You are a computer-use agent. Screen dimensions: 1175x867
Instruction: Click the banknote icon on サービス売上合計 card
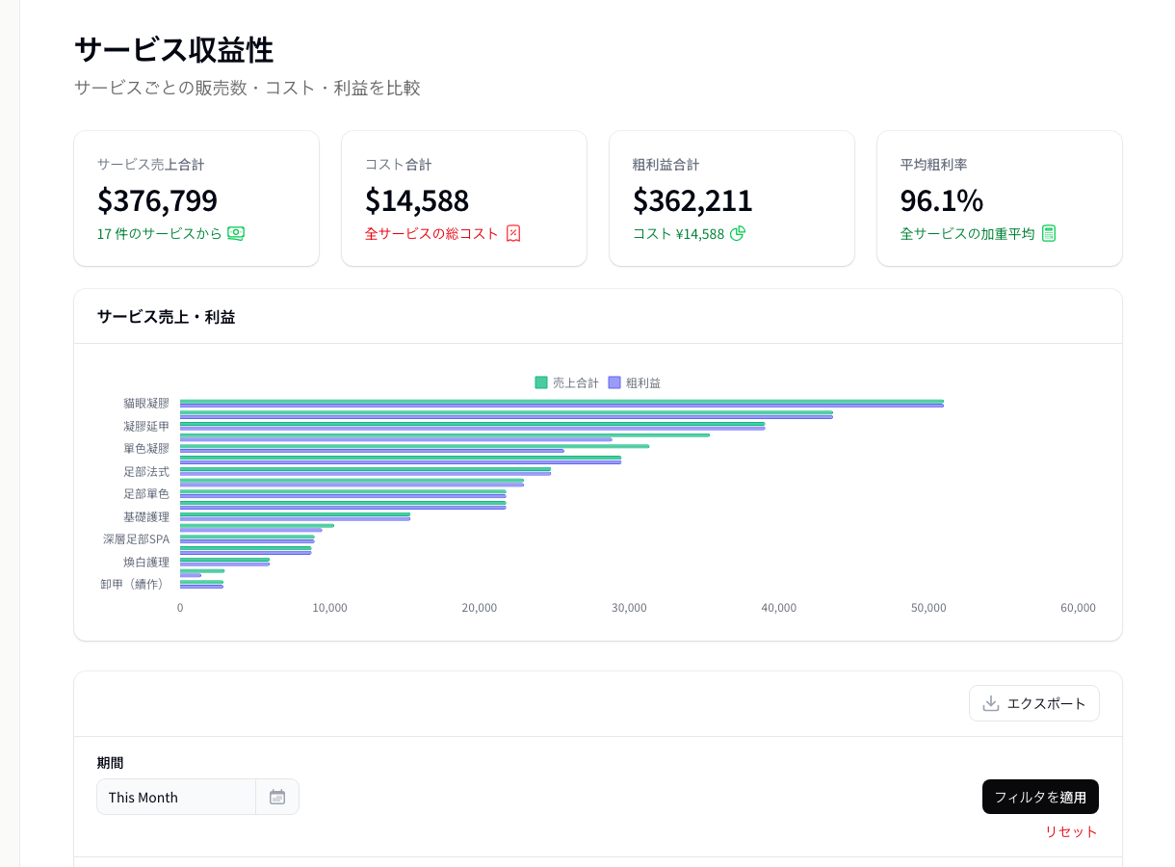pos(238,233)
